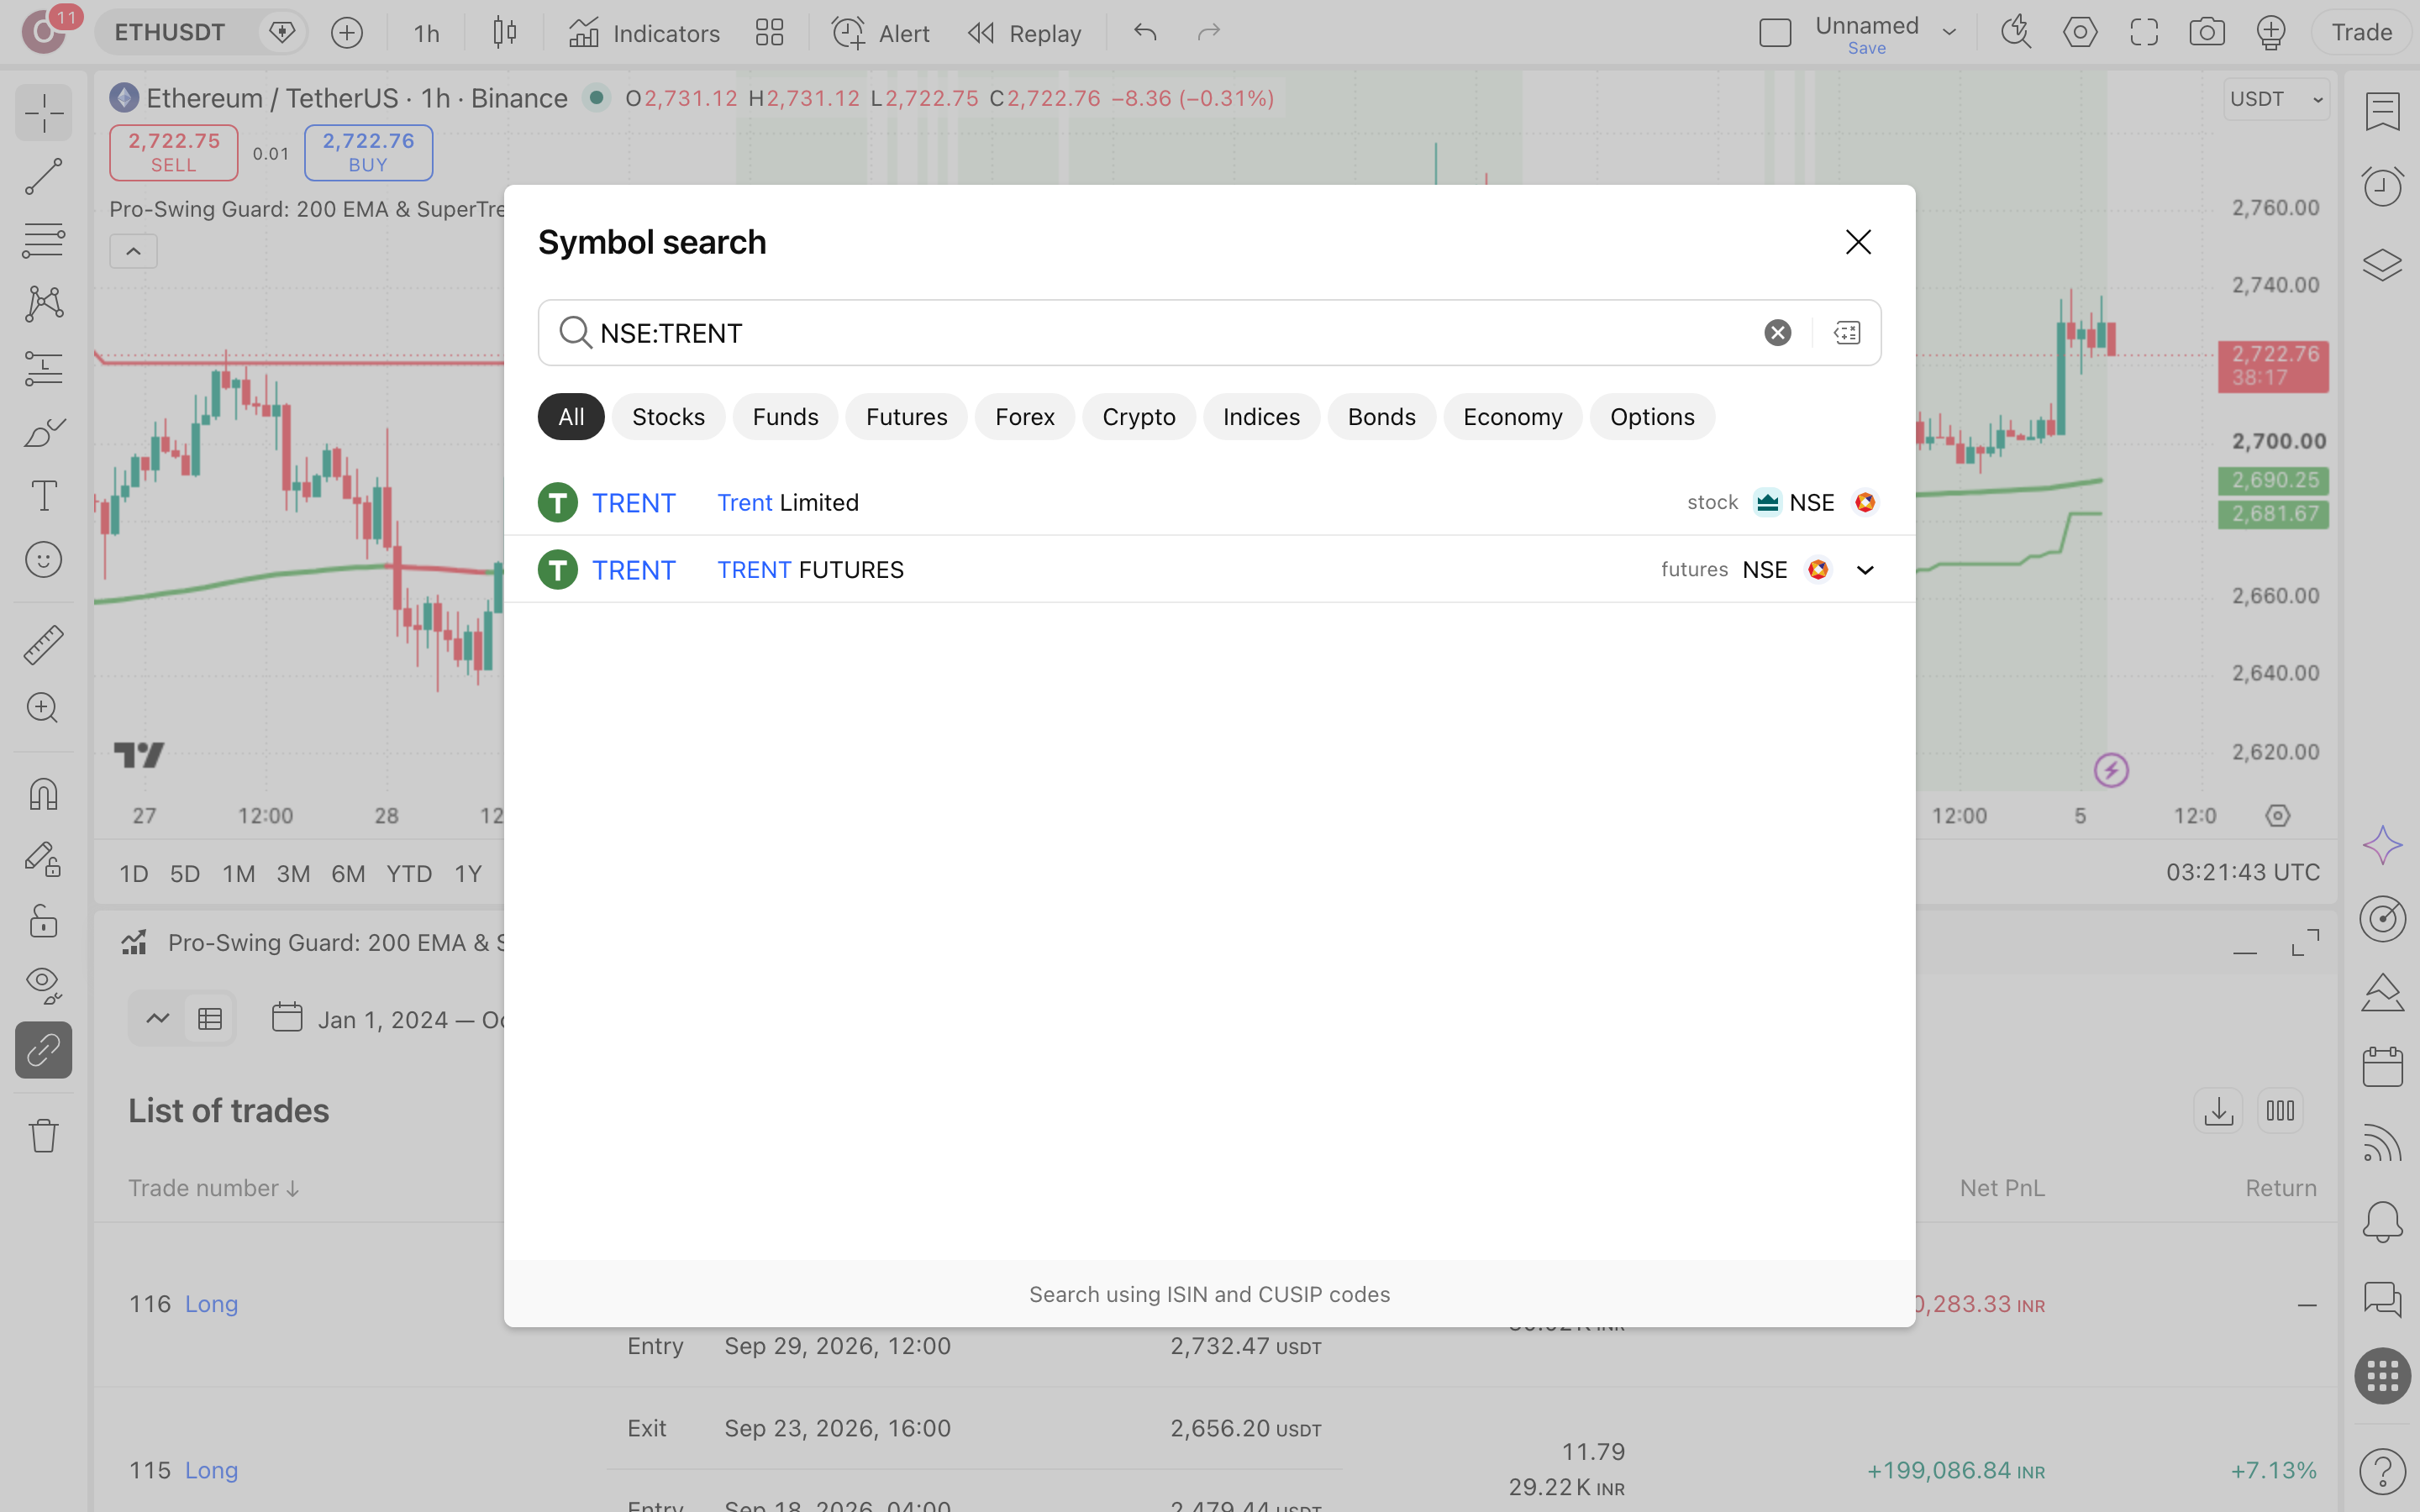
Task: Toggle stay in drawing mode
Action: [x=44, y=858]
